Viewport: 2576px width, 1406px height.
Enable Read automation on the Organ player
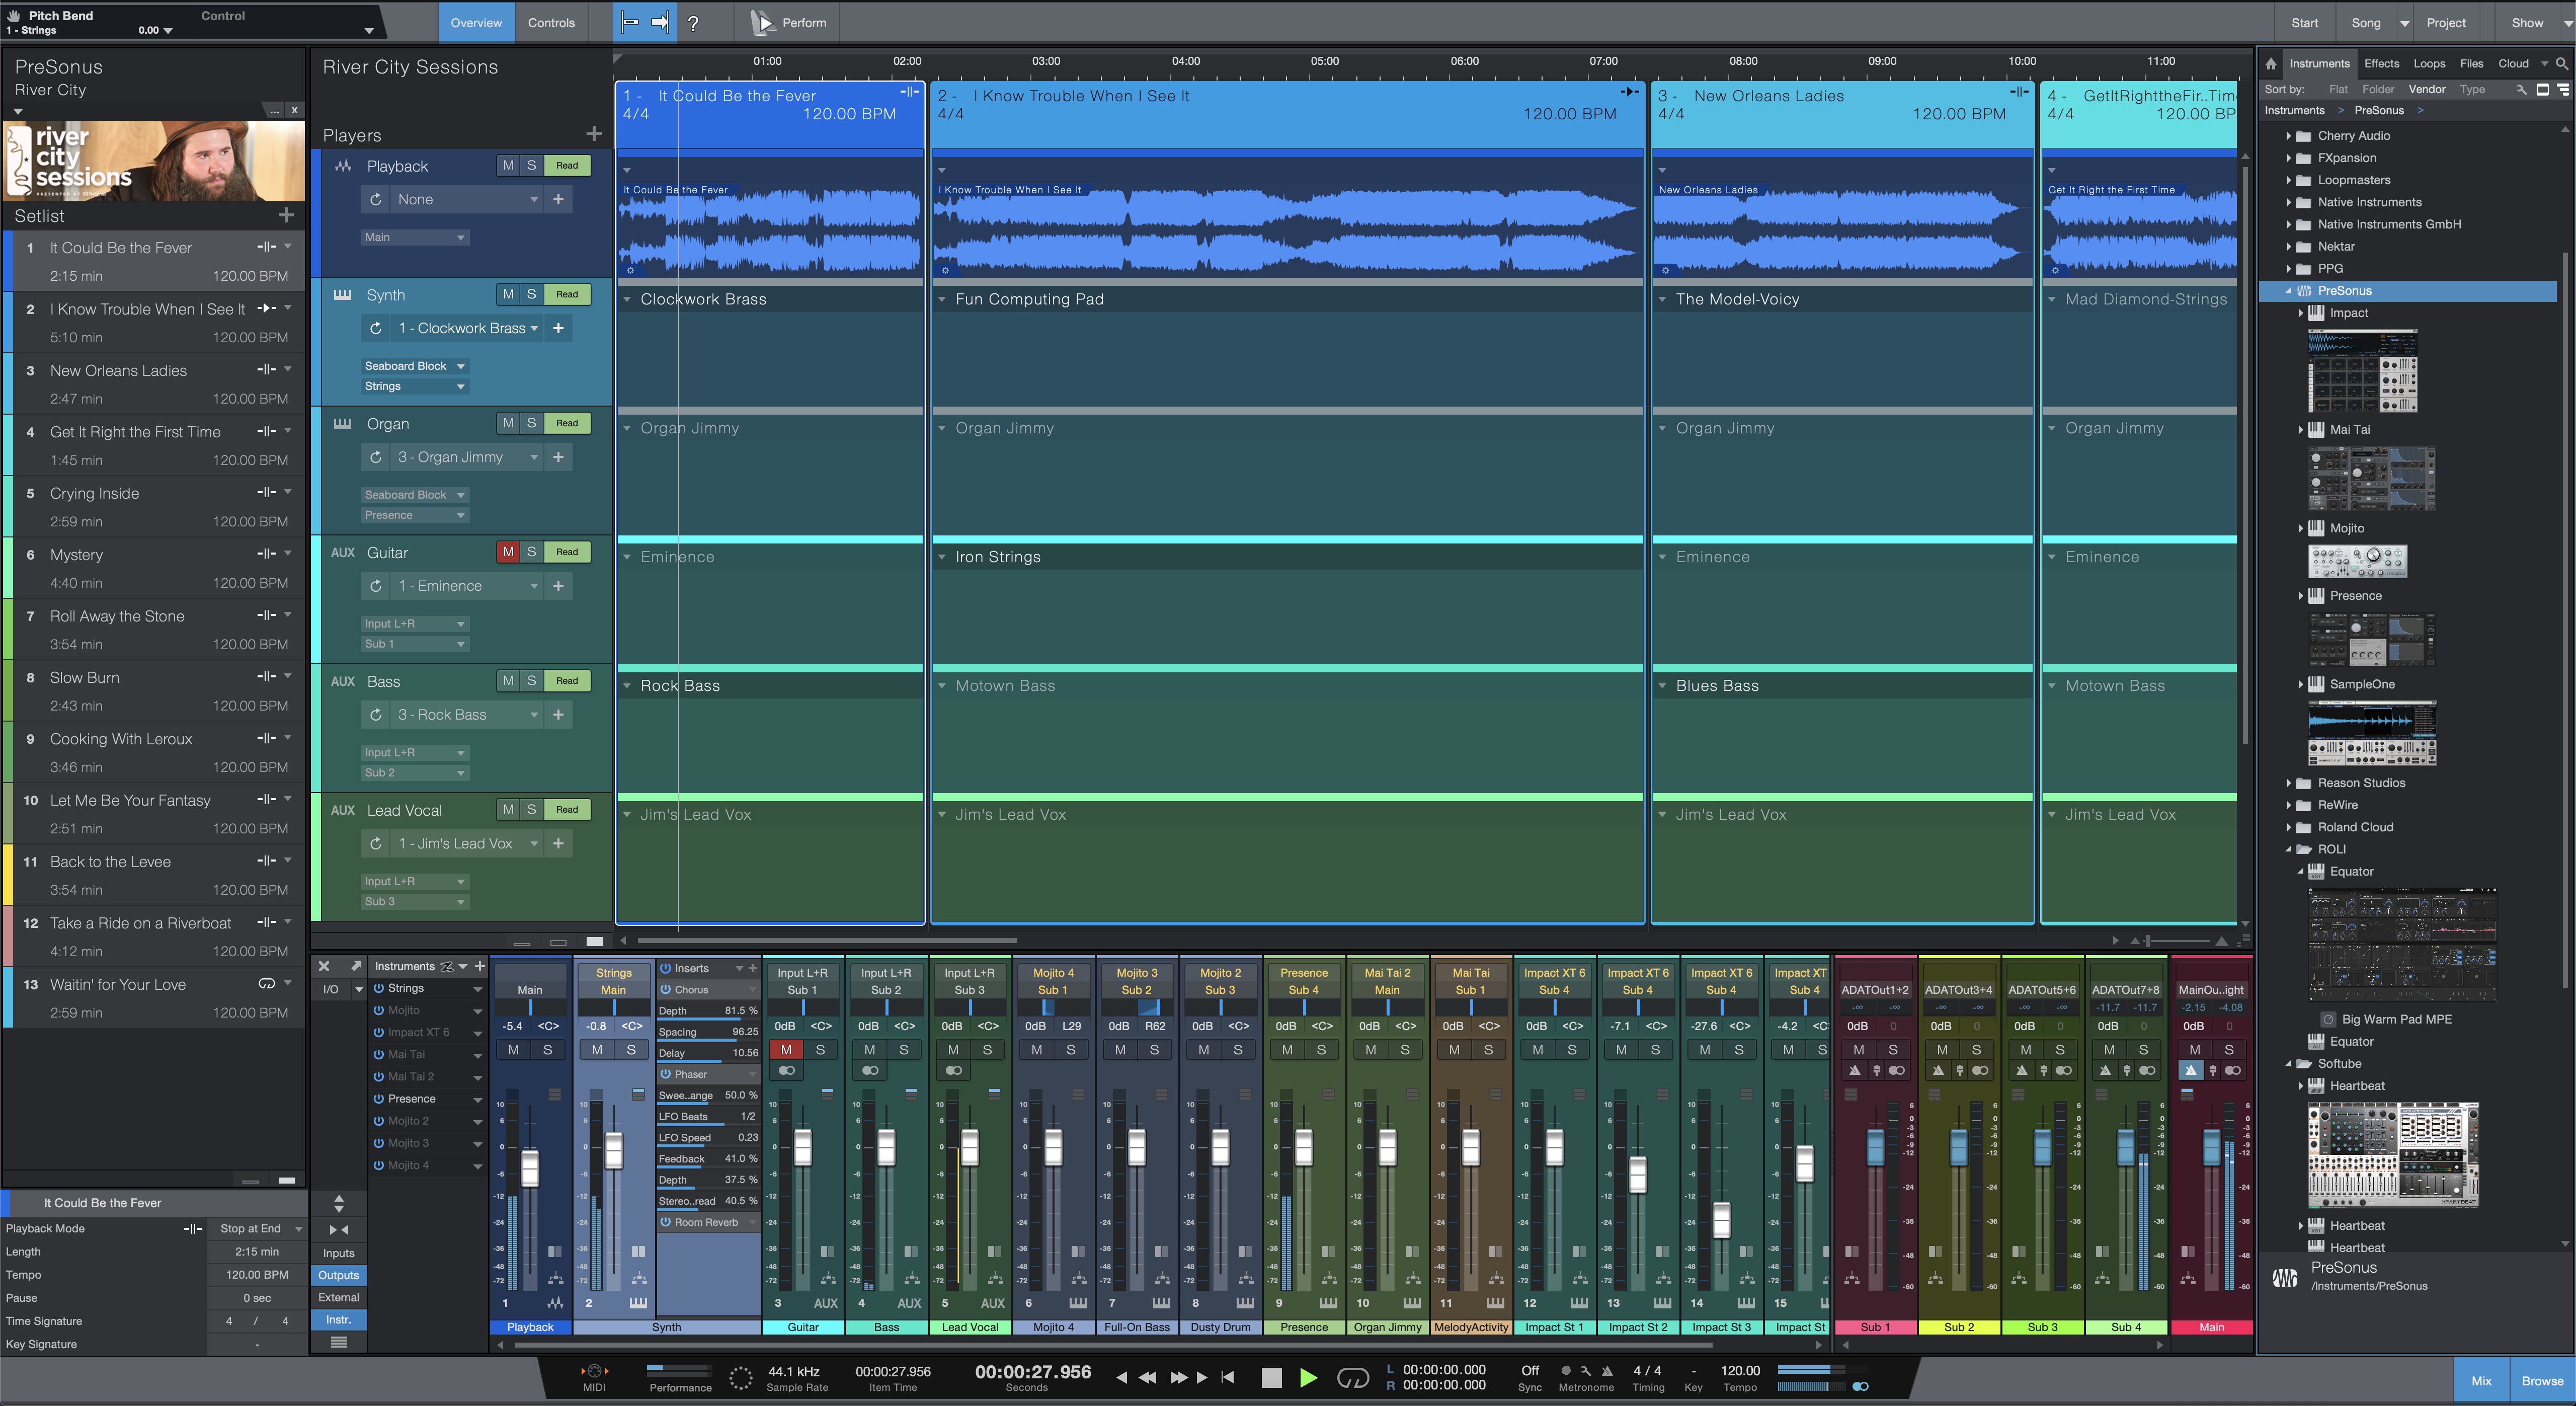(x=567, y=422)
